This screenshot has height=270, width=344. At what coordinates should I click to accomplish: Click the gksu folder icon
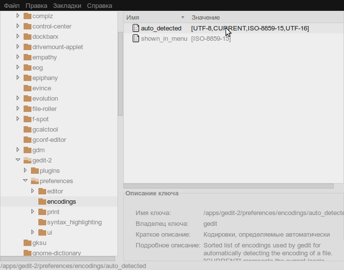point(28,243)
